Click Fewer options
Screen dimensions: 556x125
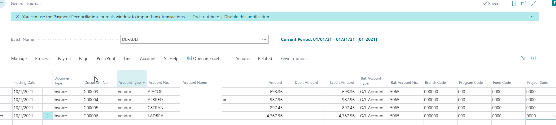pos(294,58)
